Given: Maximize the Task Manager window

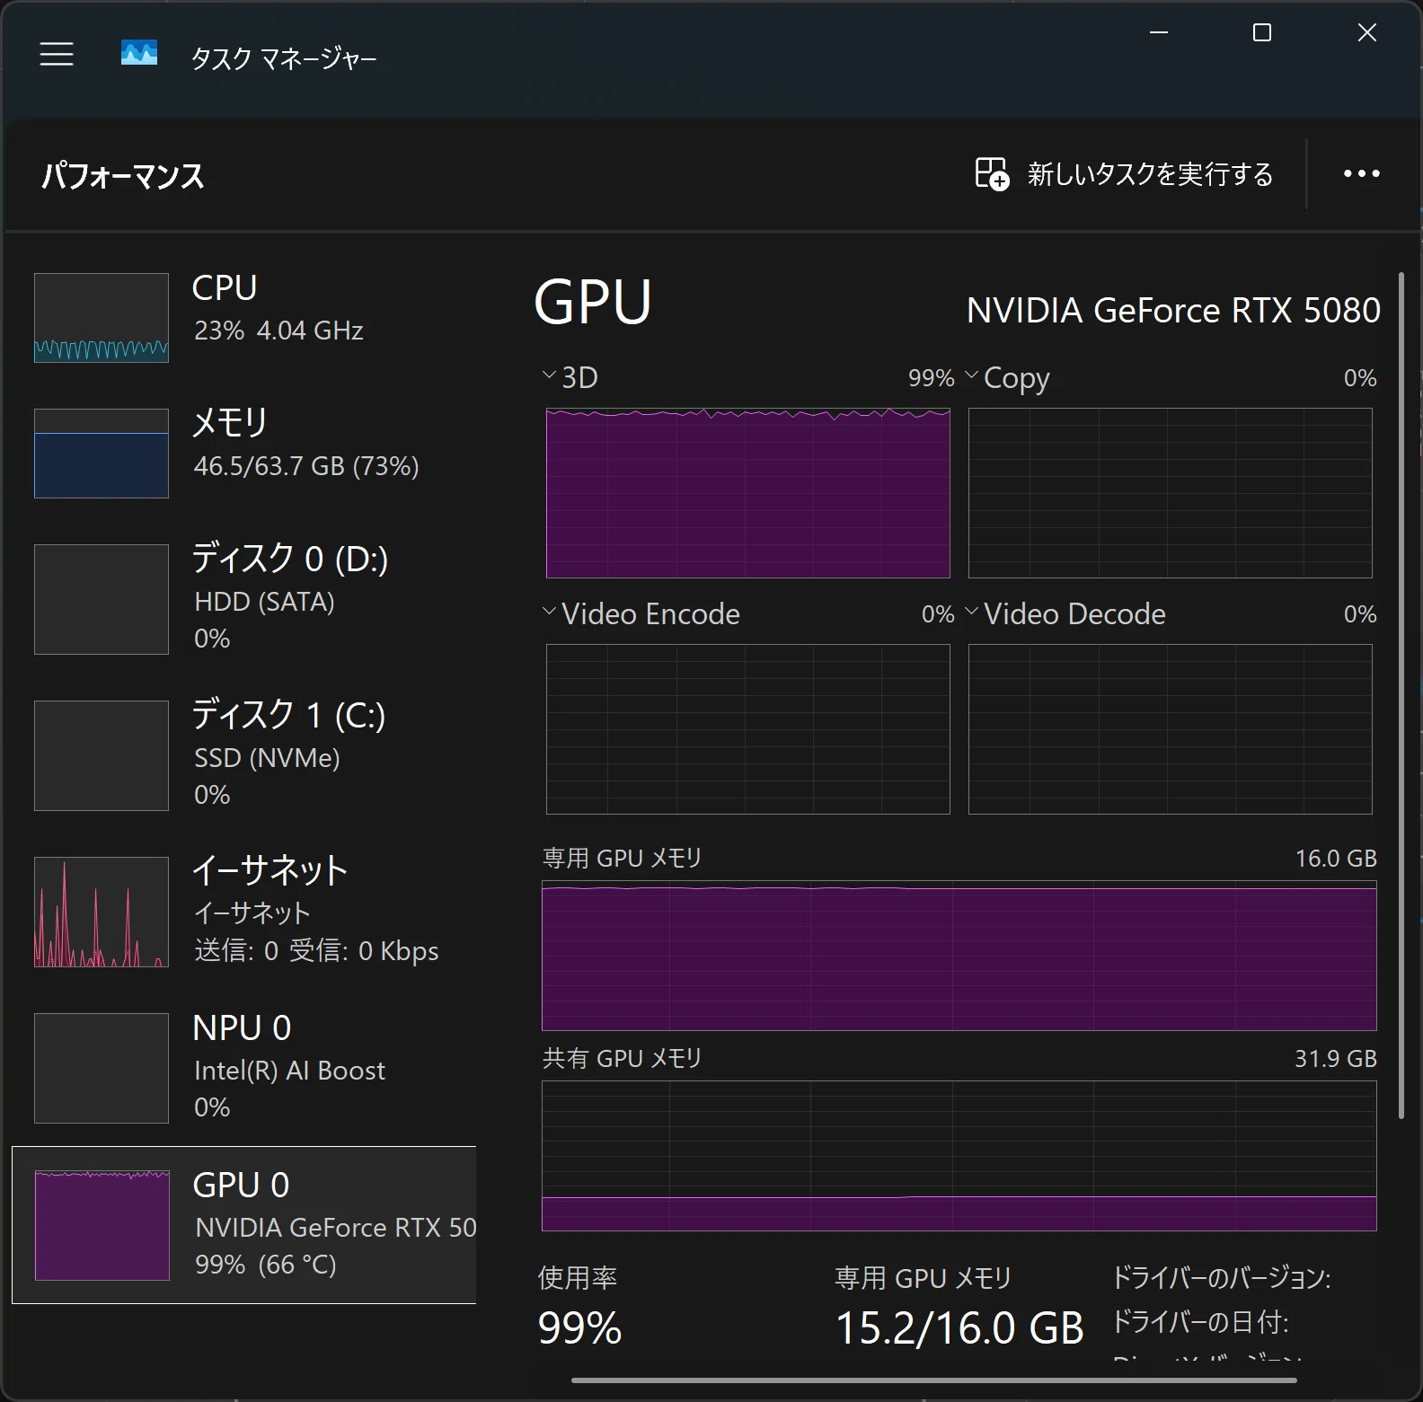Looking at the screenshot, I should click(x=1262, y=33).
